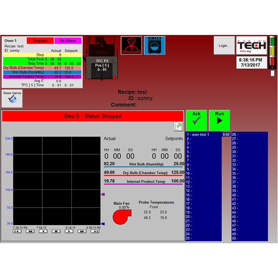The image size is (278, 278).
Task: Select recipe slot 10
Action: pyautogui.click(x=204, y=173)
